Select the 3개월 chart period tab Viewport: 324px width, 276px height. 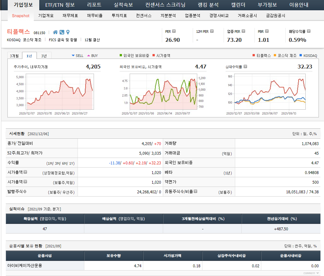14,56
